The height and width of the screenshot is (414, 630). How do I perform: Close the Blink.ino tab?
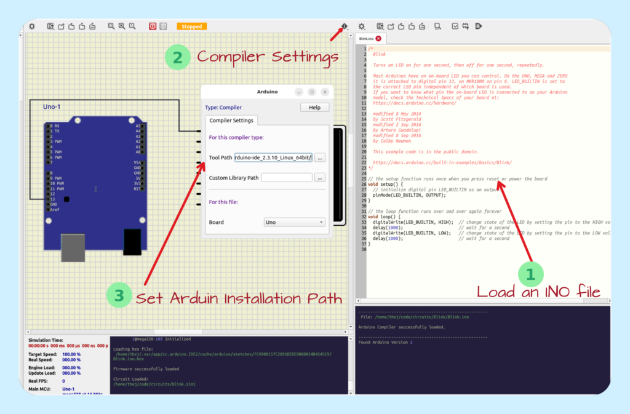point(378,39)
